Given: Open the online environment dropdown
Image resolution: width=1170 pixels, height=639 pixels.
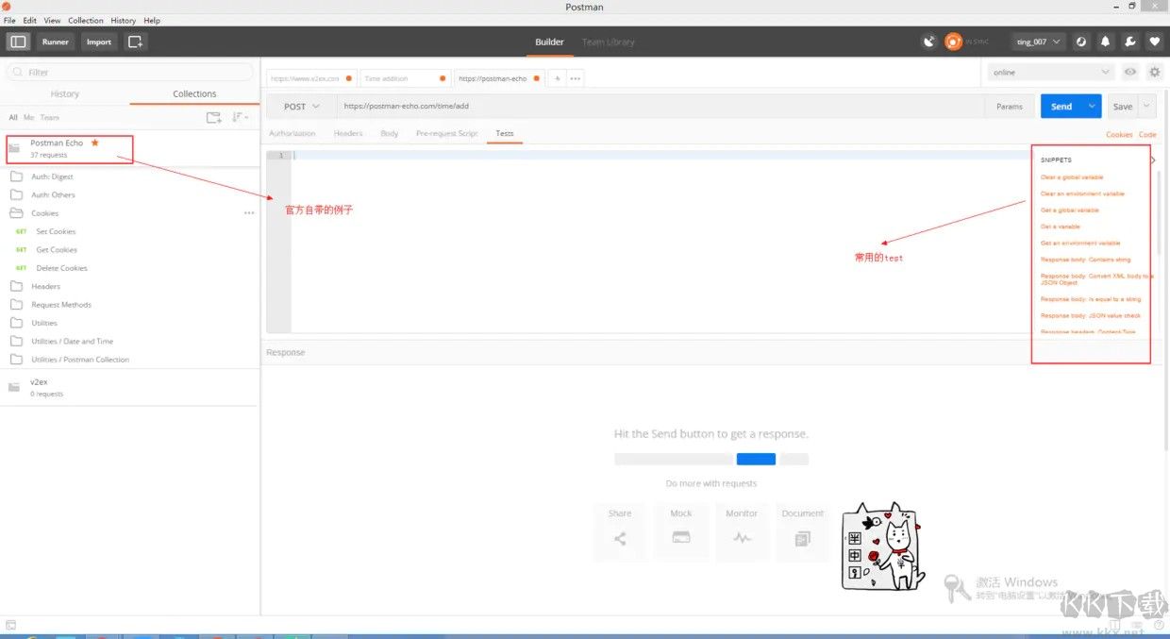Looking at the screenshot, I should tap(1051, 72).
